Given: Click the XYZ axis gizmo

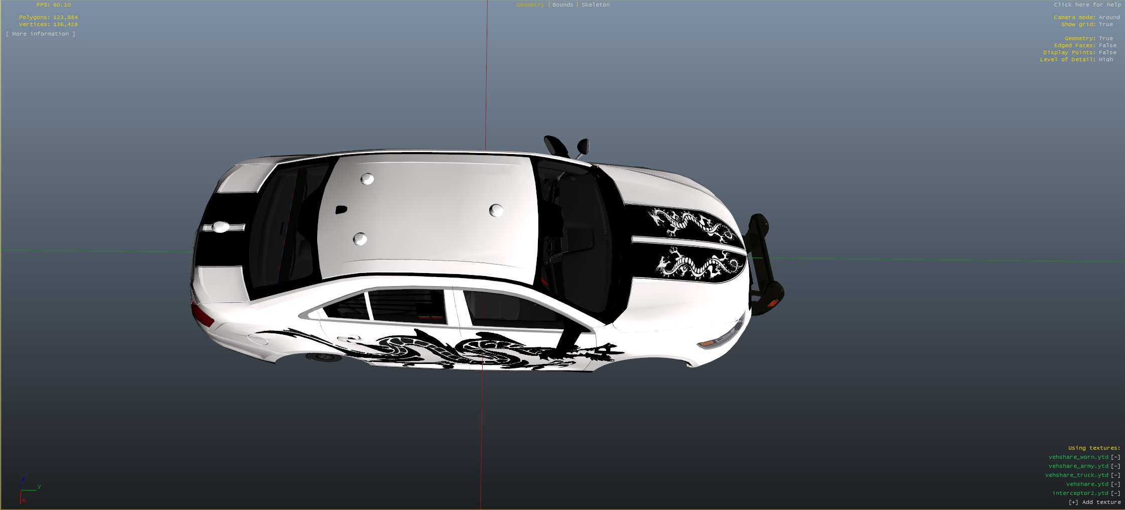Looking at the screenshot, I should coord(28,490).
